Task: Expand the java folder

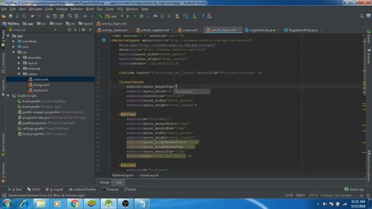Action: [13, 46]
